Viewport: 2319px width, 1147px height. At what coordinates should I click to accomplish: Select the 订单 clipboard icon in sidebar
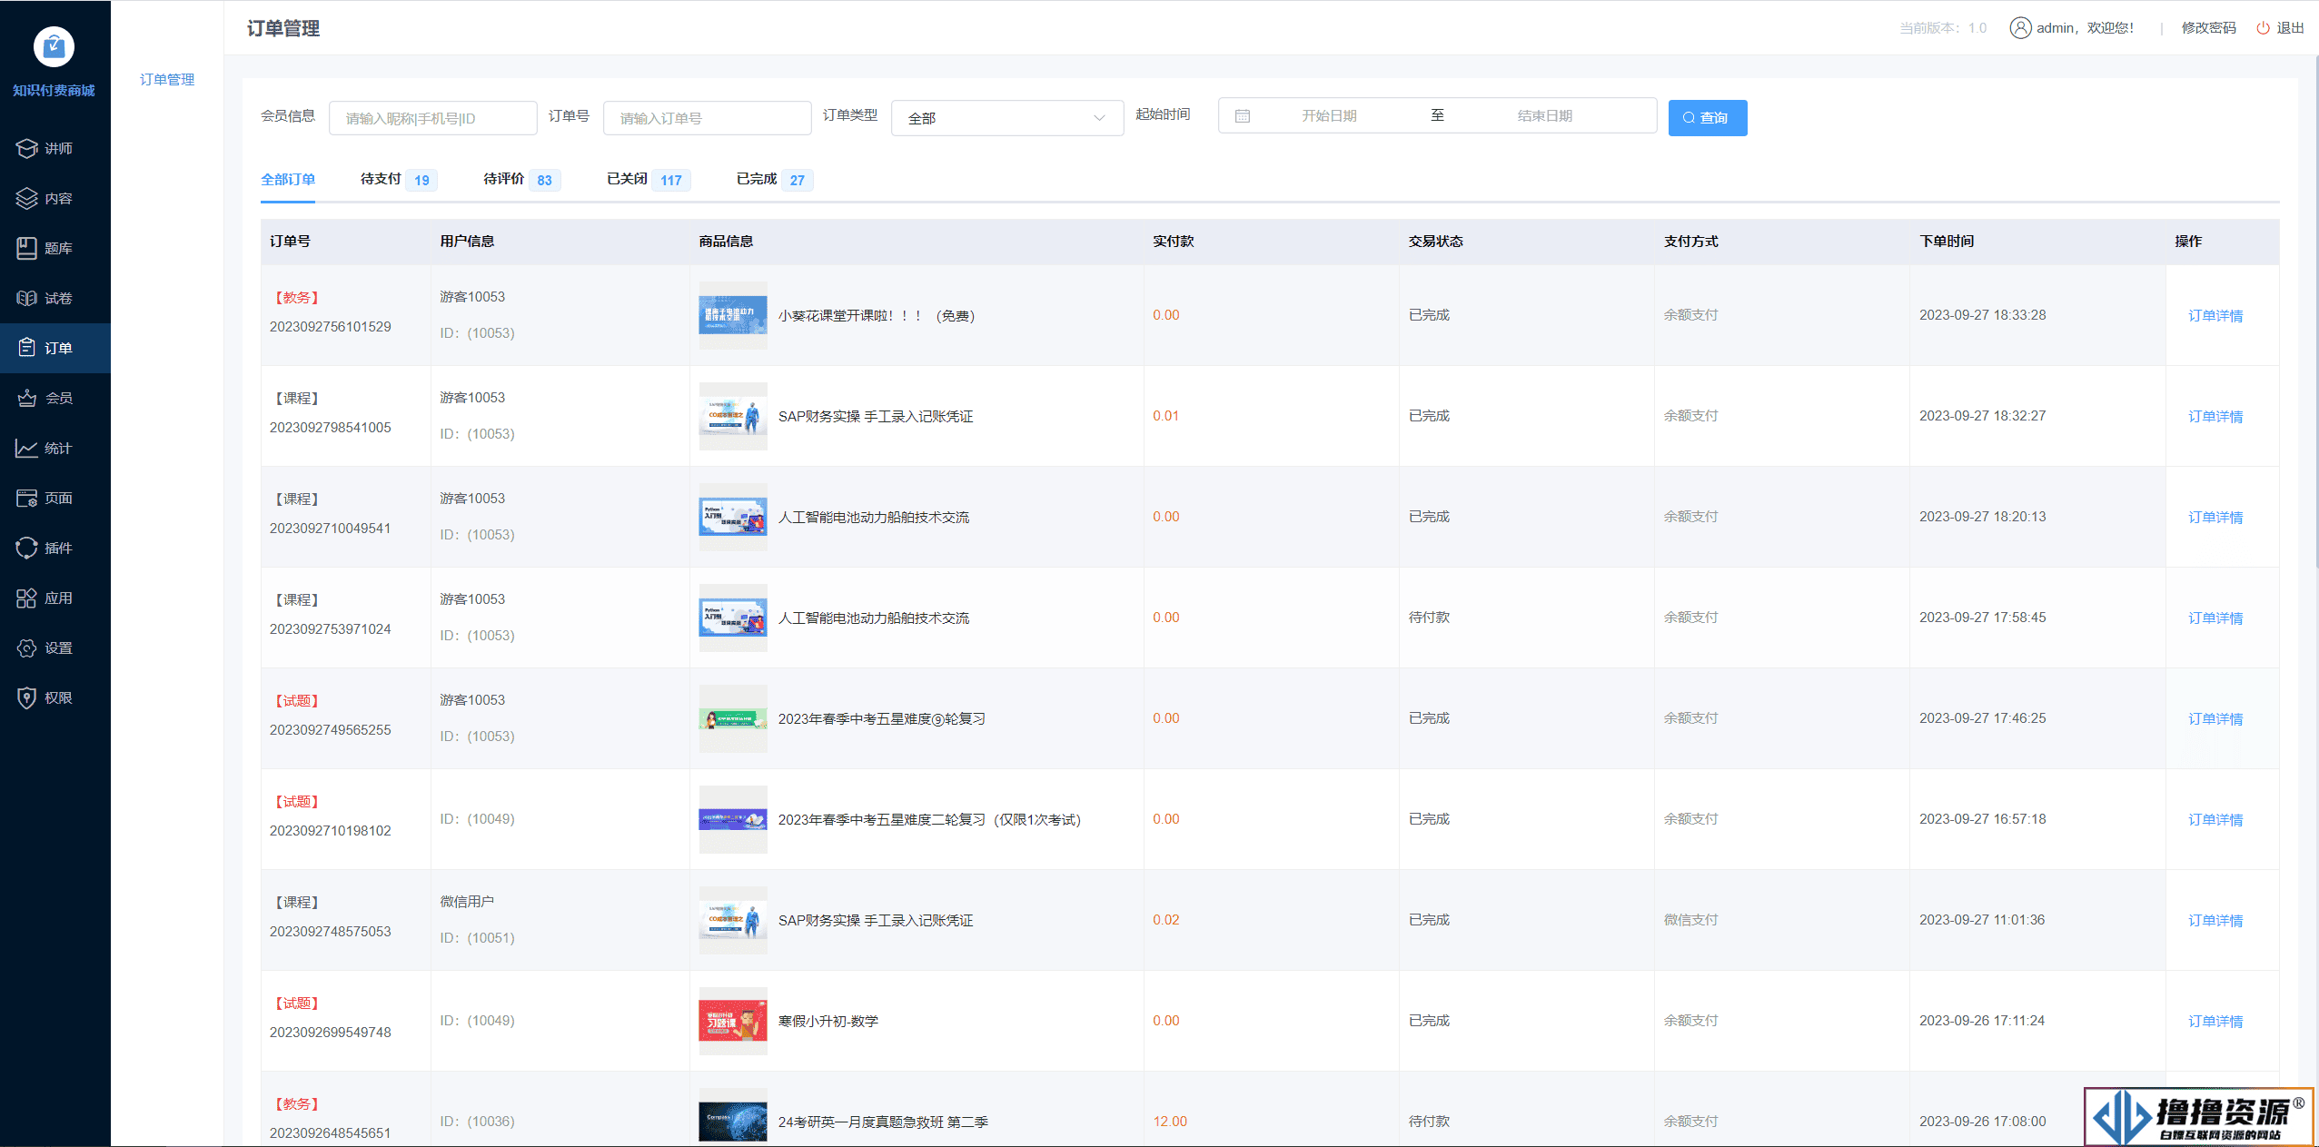pyautogui.click(x=26, y=348)
